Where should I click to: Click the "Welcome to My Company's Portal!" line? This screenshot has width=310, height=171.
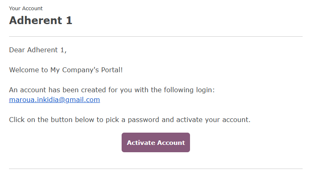(x=66, y=70)
